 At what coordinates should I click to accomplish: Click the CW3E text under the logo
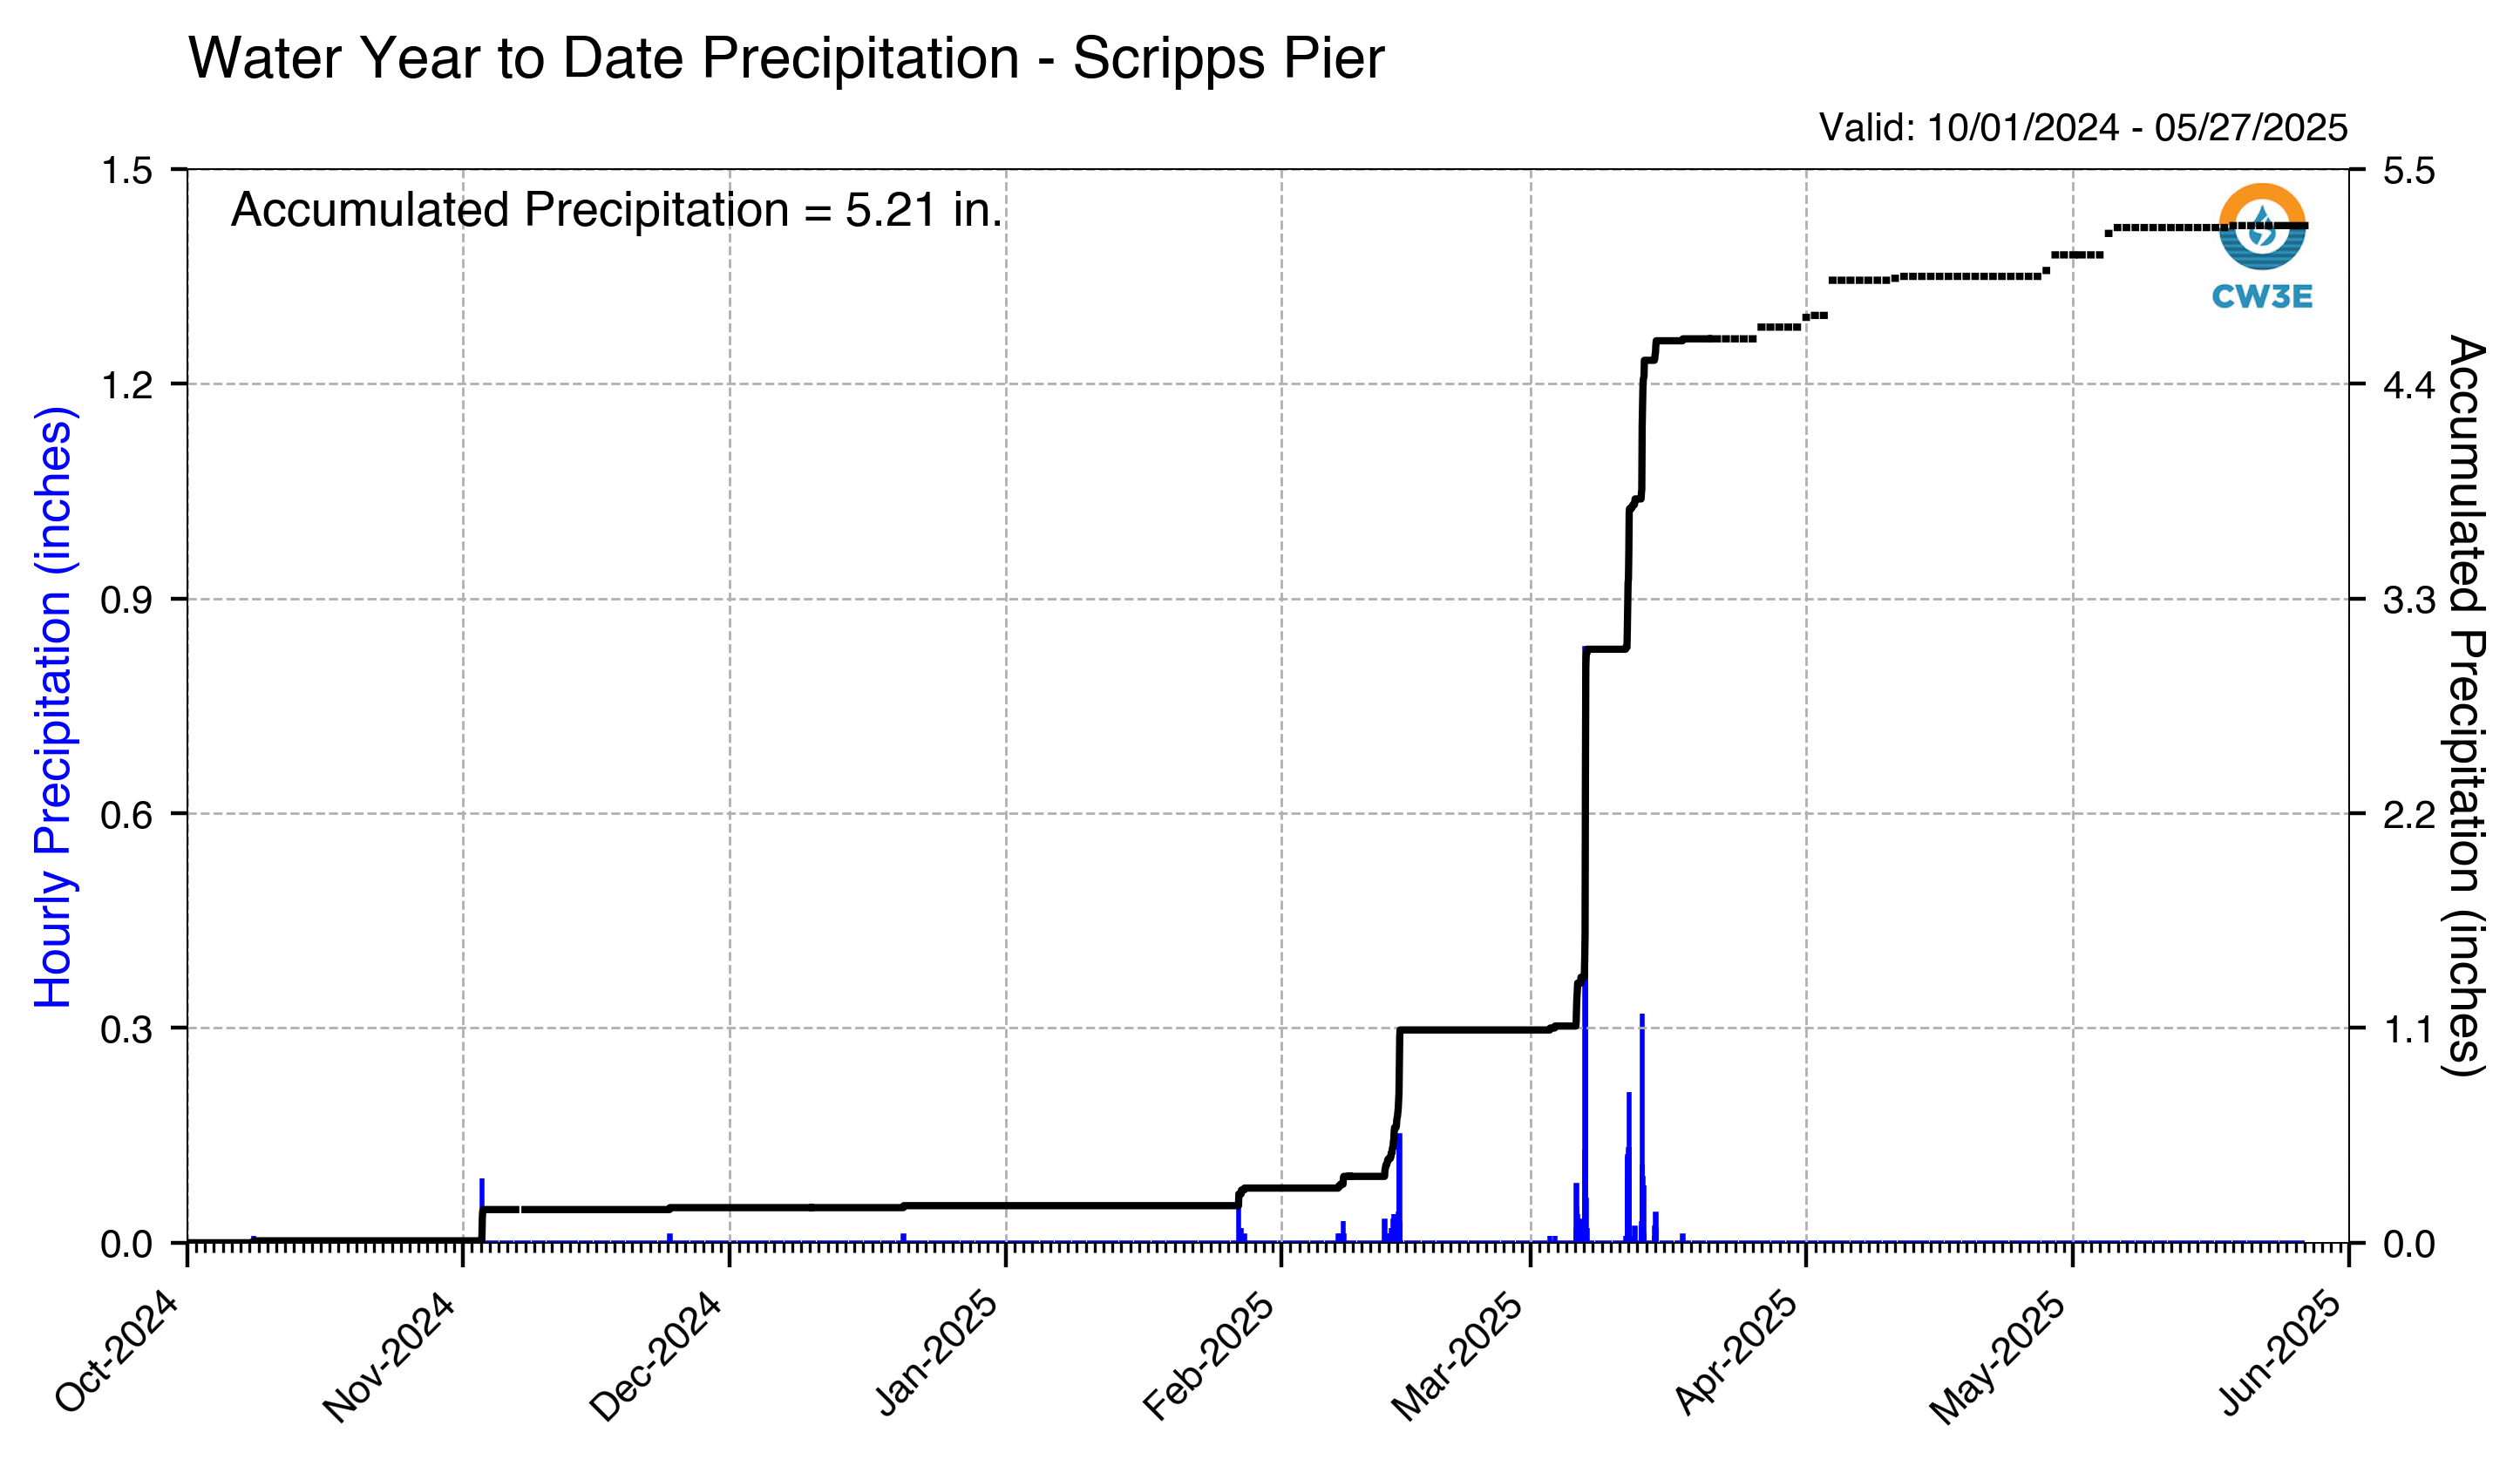(x=2262, y=297)
